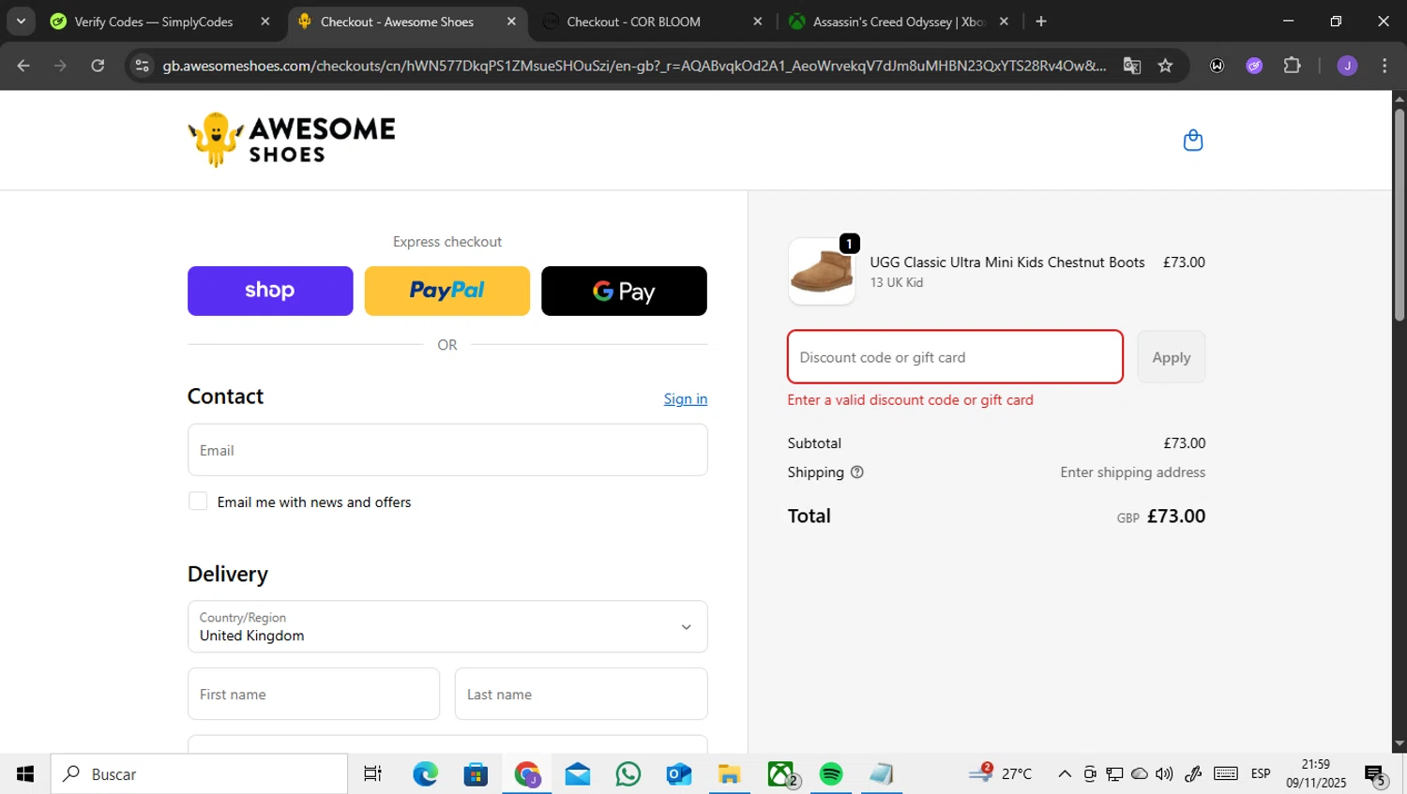Click the UGG Classic Ultra Mini Kids product name
1407x794 pixels.
tap(1007, 262)
